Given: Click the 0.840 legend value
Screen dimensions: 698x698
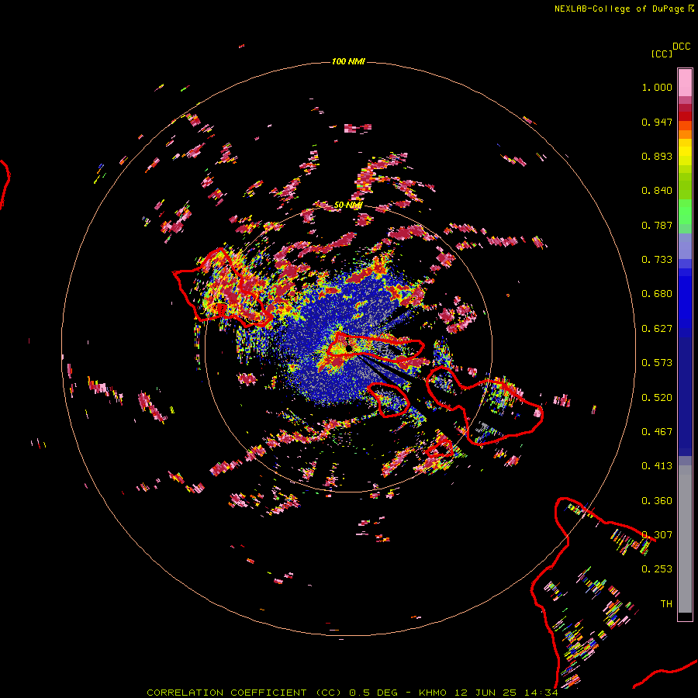Looking at the screenshot, I should (657, 191).
